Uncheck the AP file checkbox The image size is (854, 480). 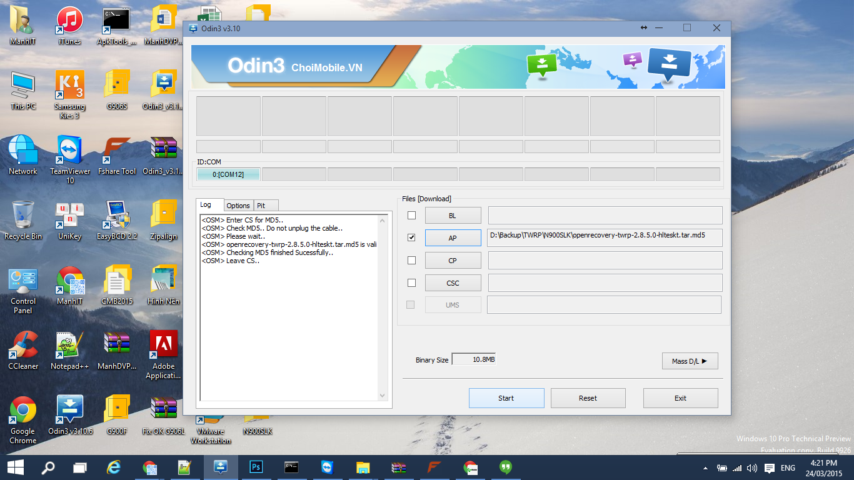(411, 238)
